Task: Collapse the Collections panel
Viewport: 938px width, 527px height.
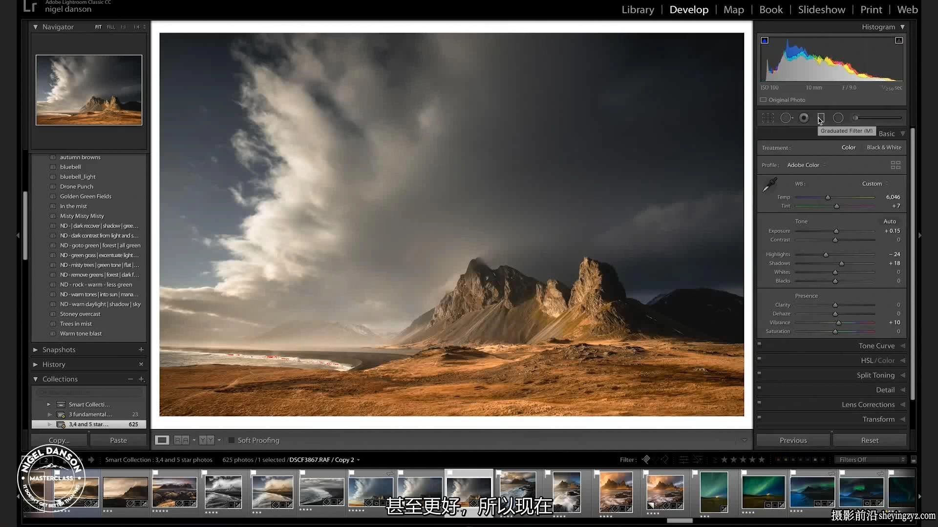Action: [35, 379]
